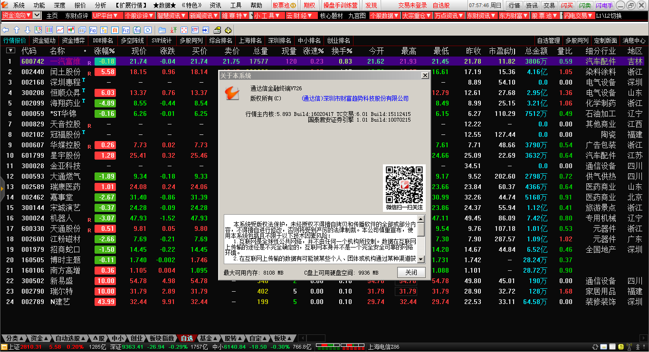Click the table column settings icon beside 代码
The image size is (649, 352).
pos(10,50)
